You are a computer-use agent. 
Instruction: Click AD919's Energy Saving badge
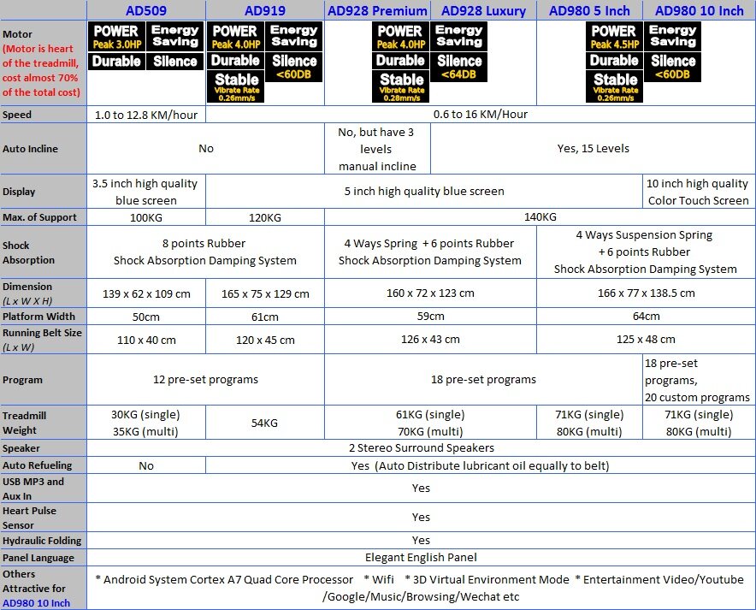tap(293, 37)
